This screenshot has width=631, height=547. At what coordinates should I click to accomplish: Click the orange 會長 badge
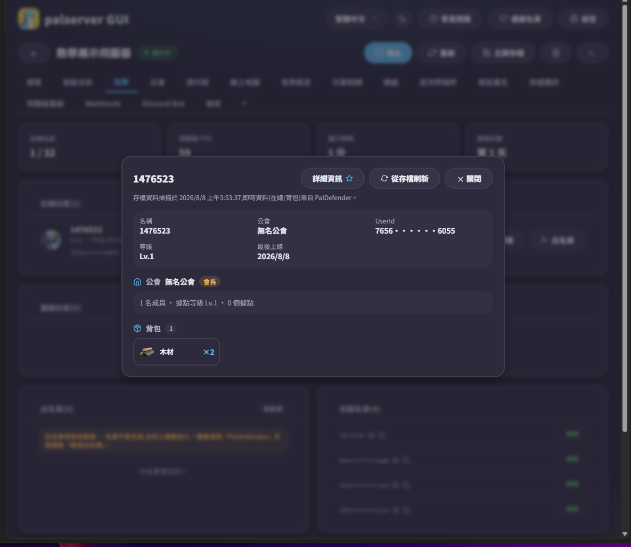click(x=210, y=281)
